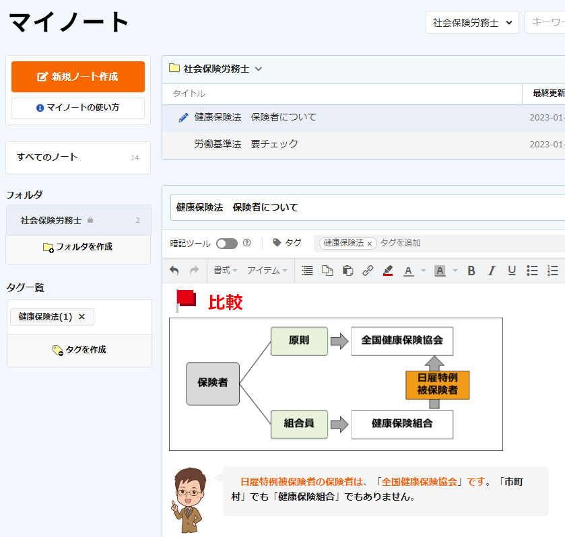Open help for the 暗記ツール
The image size is (565, 537).
pyautogui.click(x=246, y=243)
